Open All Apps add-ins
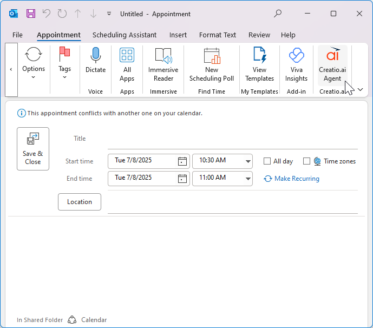This screenshot has height=328, width=373. (x=127, y=64)
